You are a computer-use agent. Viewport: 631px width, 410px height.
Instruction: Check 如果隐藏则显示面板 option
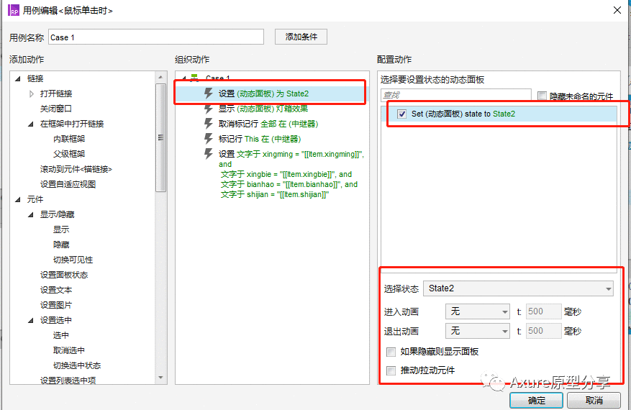point(391,352)
